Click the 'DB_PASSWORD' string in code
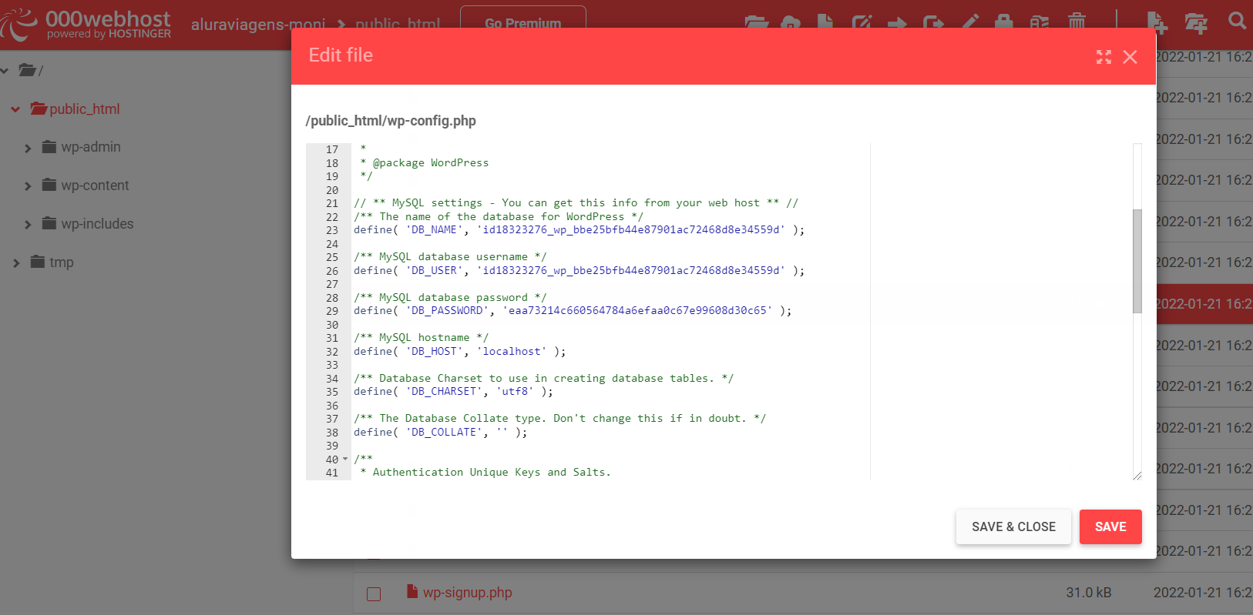 (x=448, y=311)
